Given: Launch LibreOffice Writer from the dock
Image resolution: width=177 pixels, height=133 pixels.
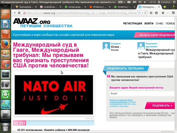Looking at the screenshot, I should [x=6, y=24].
